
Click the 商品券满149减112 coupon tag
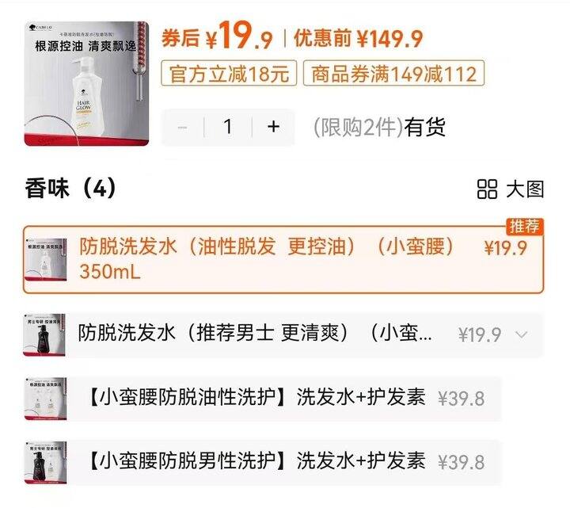393,74
